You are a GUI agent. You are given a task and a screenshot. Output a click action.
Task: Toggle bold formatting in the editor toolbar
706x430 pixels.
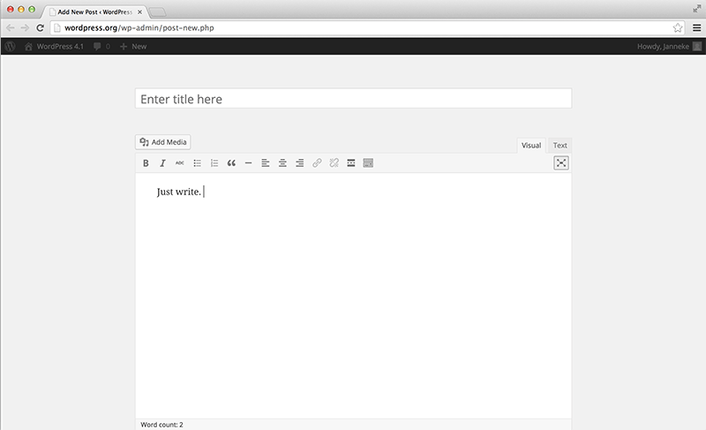pos(146,163)
